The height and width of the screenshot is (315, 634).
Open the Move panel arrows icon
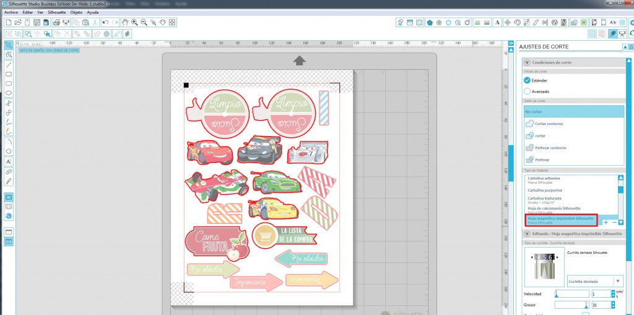508,22
